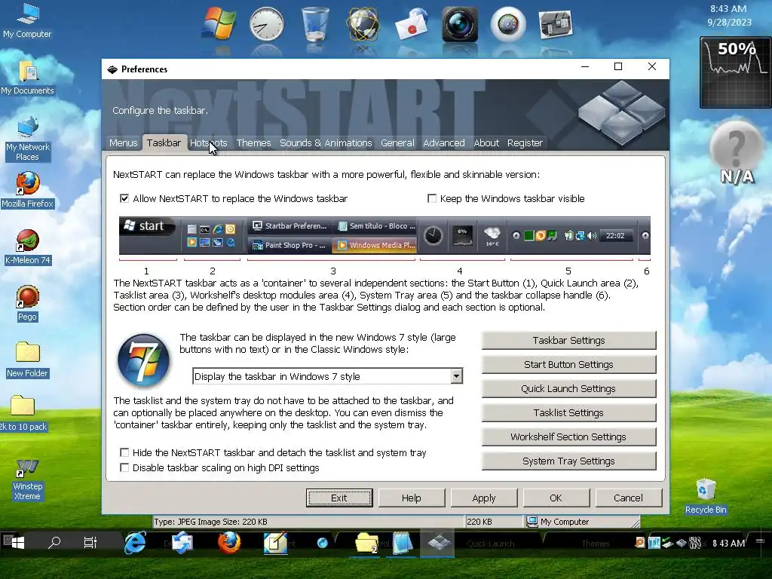Open the clock dock icon

coord(267,24)
